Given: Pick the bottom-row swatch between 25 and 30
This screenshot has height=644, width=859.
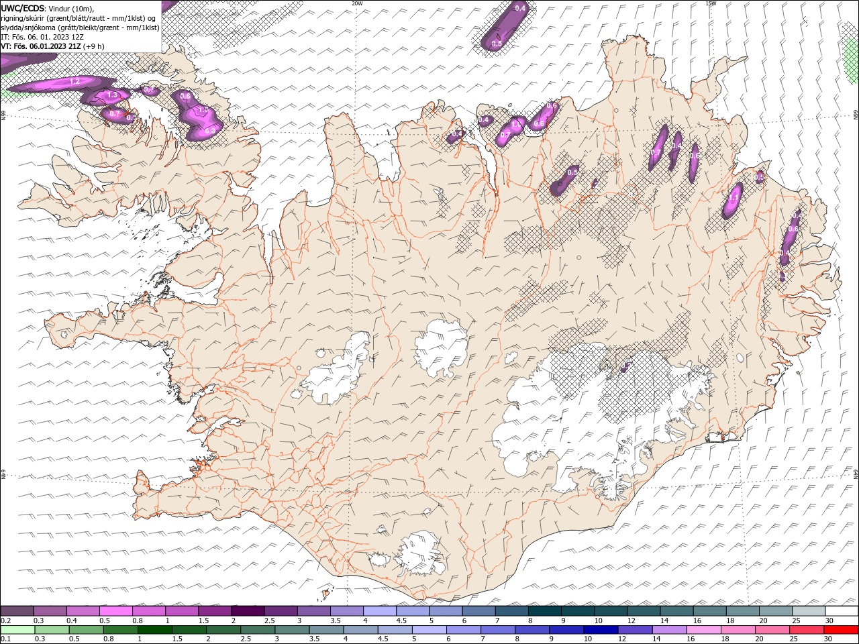Looking at the screenshot, I should point(807,630).
